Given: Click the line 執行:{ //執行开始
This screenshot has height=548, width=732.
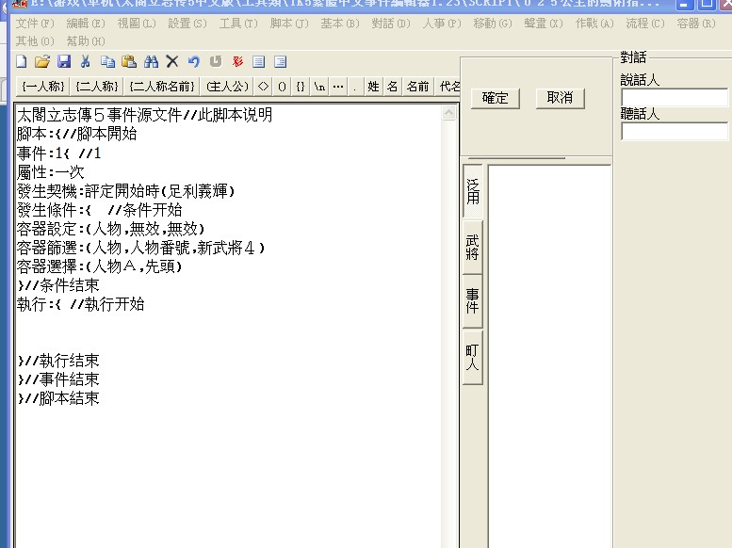Looking at the screenshot, I should 81,304.
